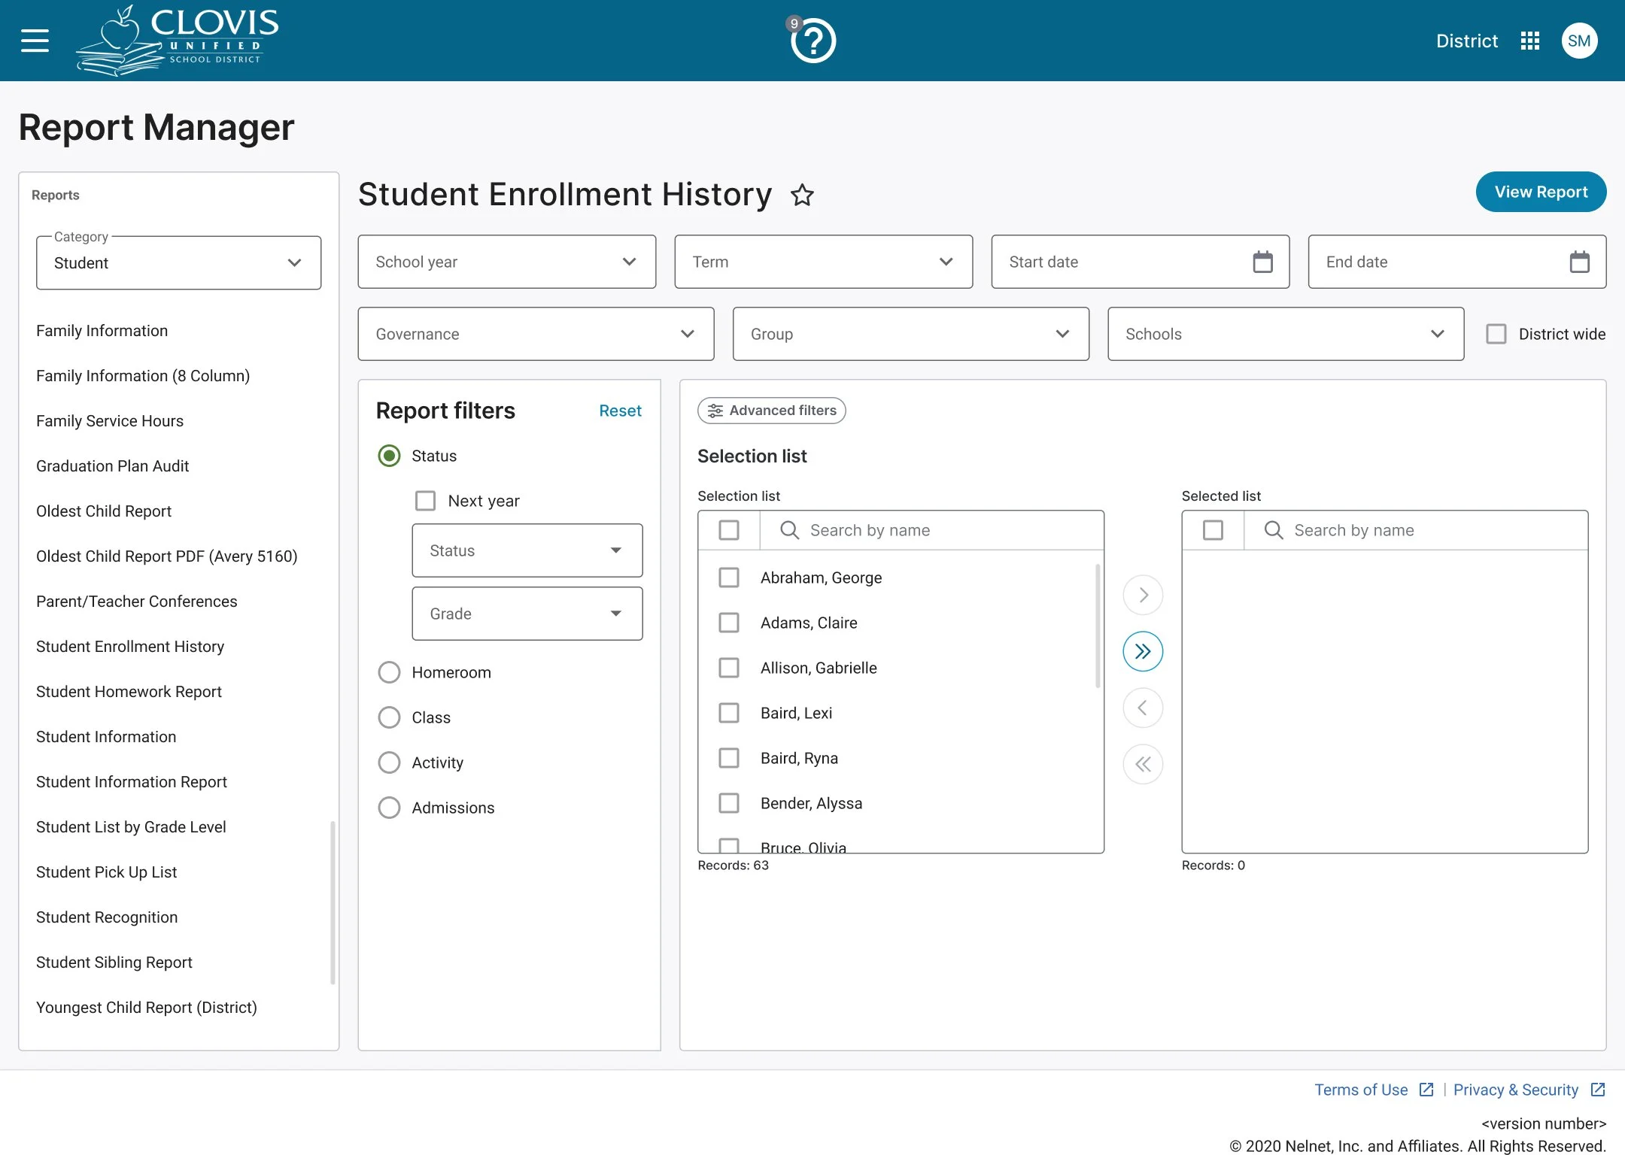
Task: Favorite report with the star icon
Action: pyautogui.click(x=802, y=196)
